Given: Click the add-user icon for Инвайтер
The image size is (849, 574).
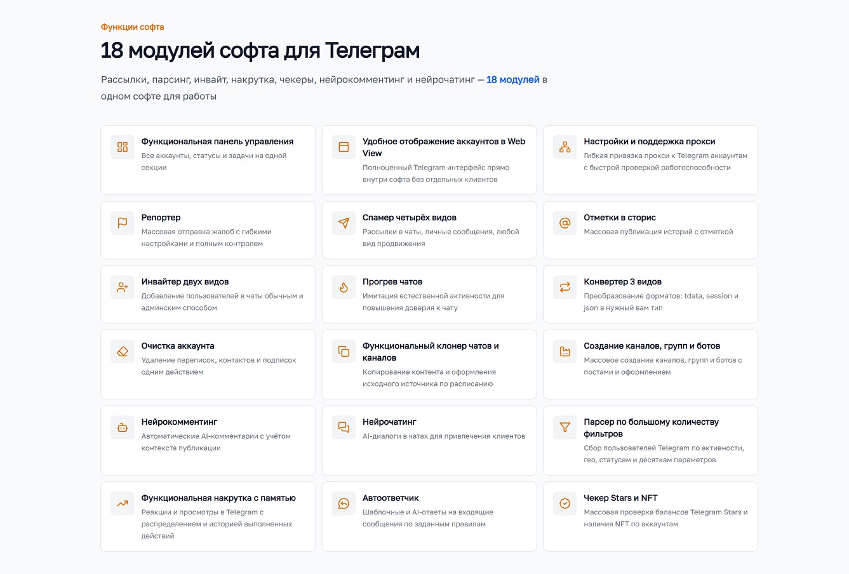Looking at the screenshot, I should (x=123, y=287).
